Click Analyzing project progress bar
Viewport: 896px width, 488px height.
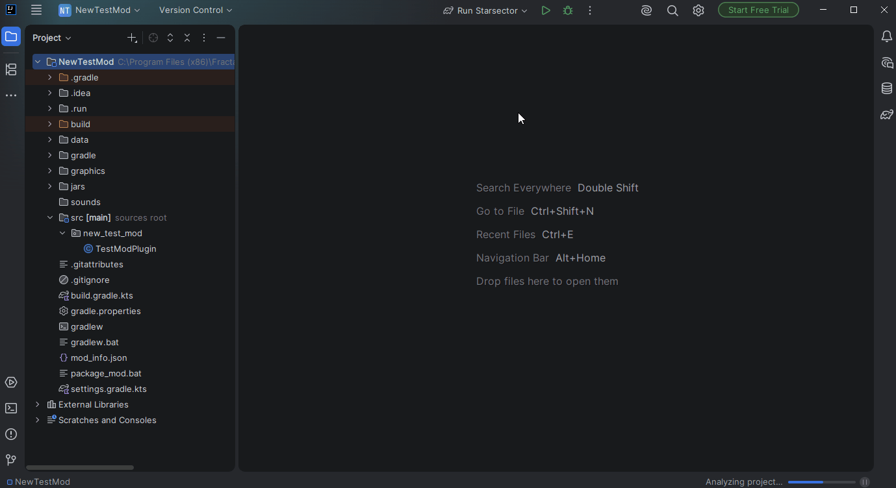(821, 482)
